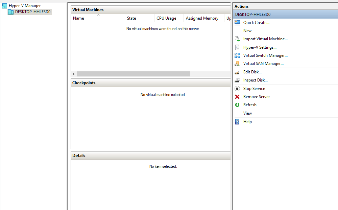Click the DESKTOP-HHLE3D0 server icon in tree

[x=11, y=12]
